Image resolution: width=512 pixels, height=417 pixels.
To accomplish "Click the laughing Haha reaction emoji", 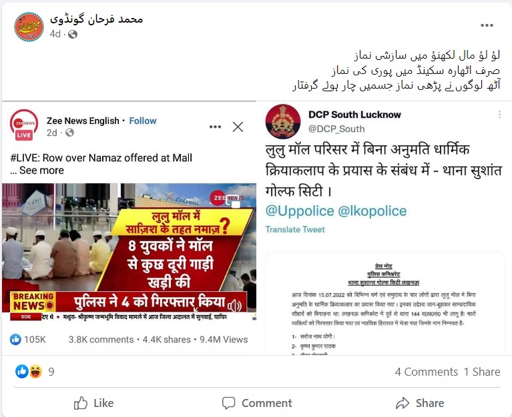I will pos(35,372).
